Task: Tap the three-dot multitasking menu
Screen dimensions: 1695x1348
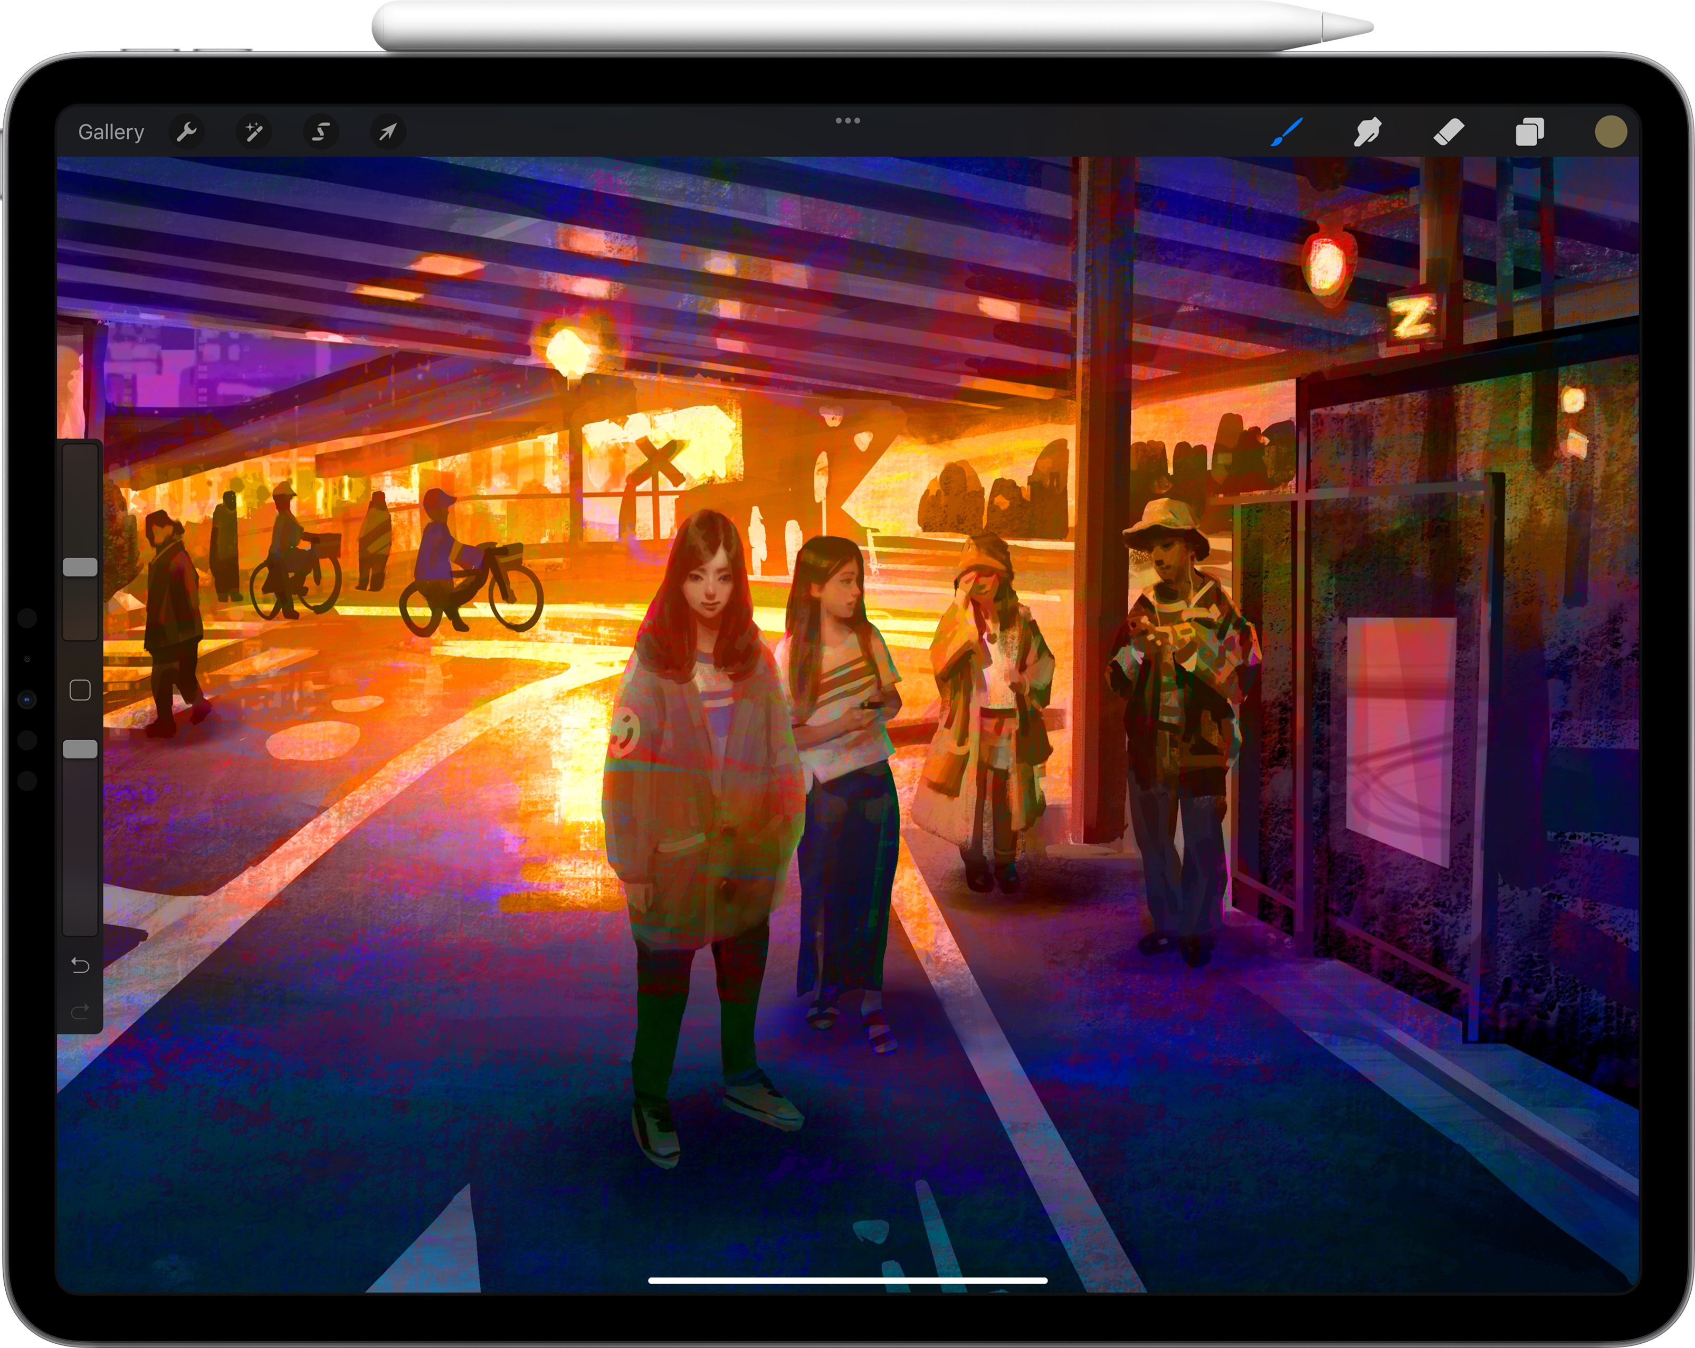Action: (x=847, y=121)
